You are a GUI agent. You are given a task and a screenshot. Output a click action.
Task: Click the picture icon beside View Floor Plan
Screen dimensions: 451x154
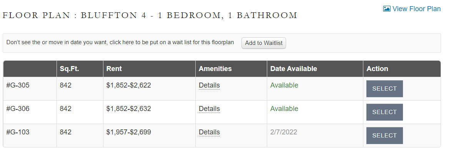(387, 8)
